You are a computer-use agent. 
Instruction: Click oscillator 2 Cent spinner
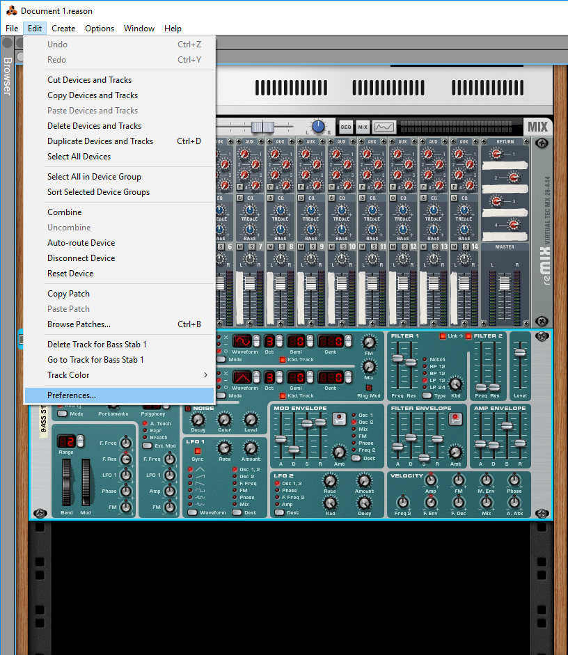pyautogui.click(x=348, y=378)
